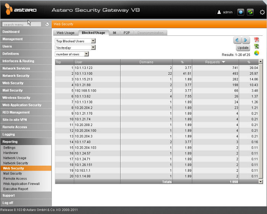Click the Deanonymization tab
This screenshot has height=214, width=267.
pyautogui.click(x=150, y=33)
